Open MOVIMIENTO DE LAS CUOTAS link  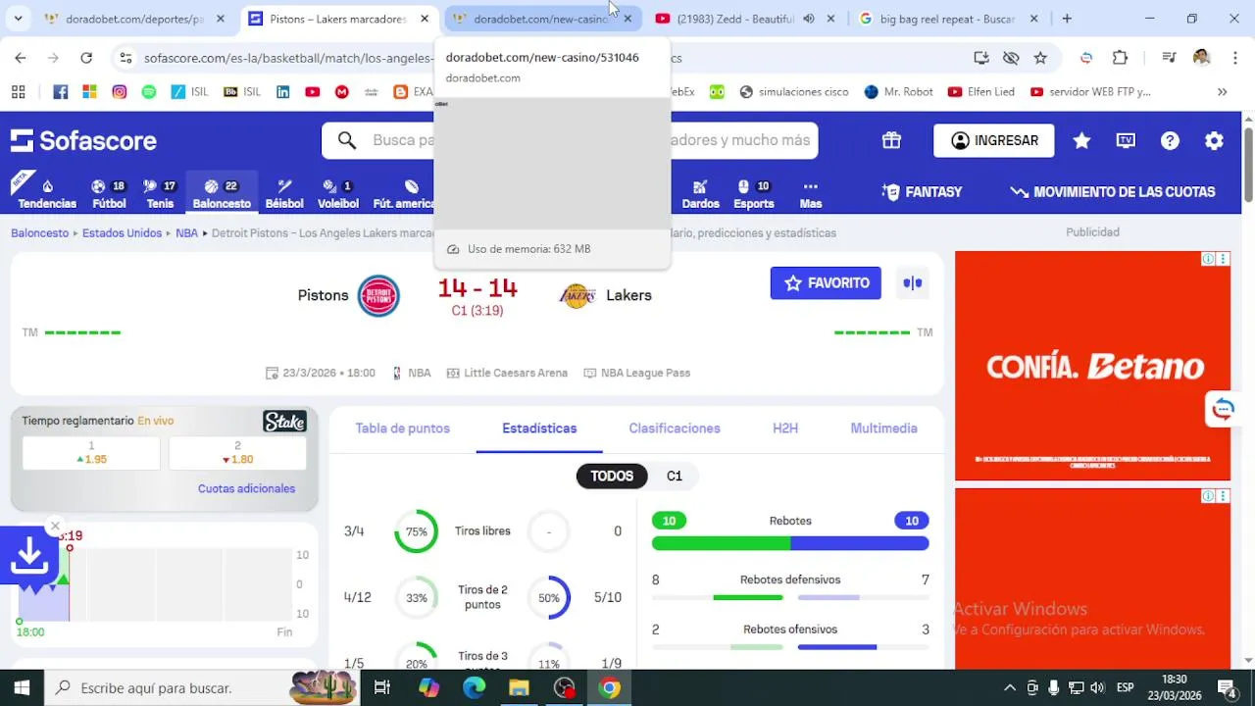tap(1112, 192)
